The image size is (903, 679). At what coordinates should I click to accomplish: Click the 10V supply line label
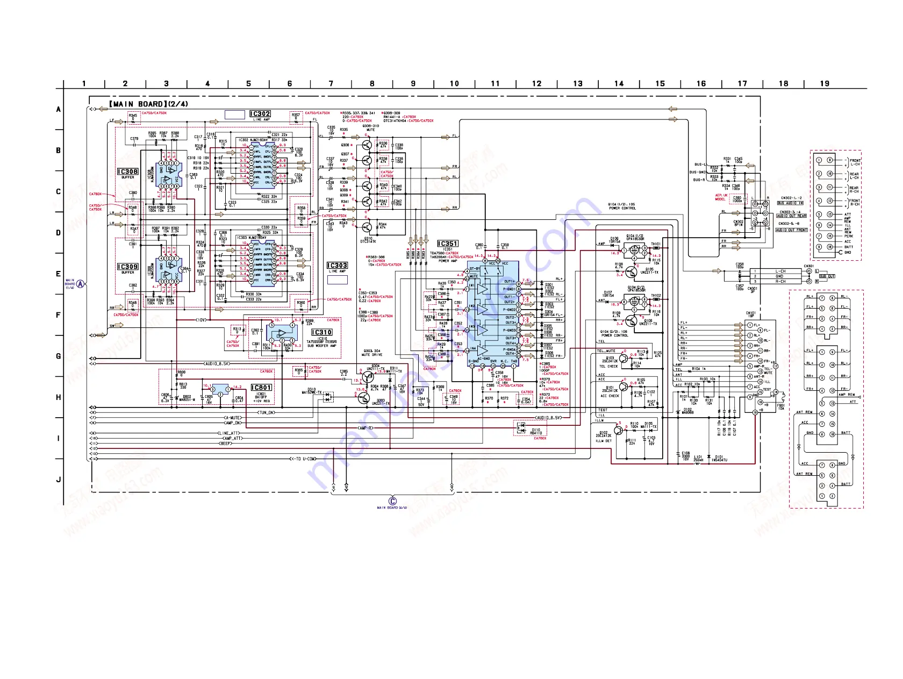click(x=200, y=320)
